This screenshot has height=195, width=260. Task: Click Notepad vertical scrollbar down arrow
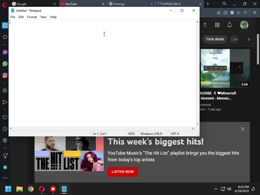click(198, 124)
